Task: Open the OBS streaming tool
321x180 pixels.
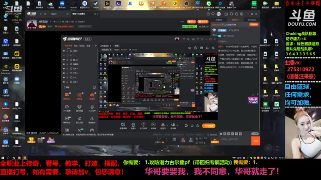Action: point(67,108)
